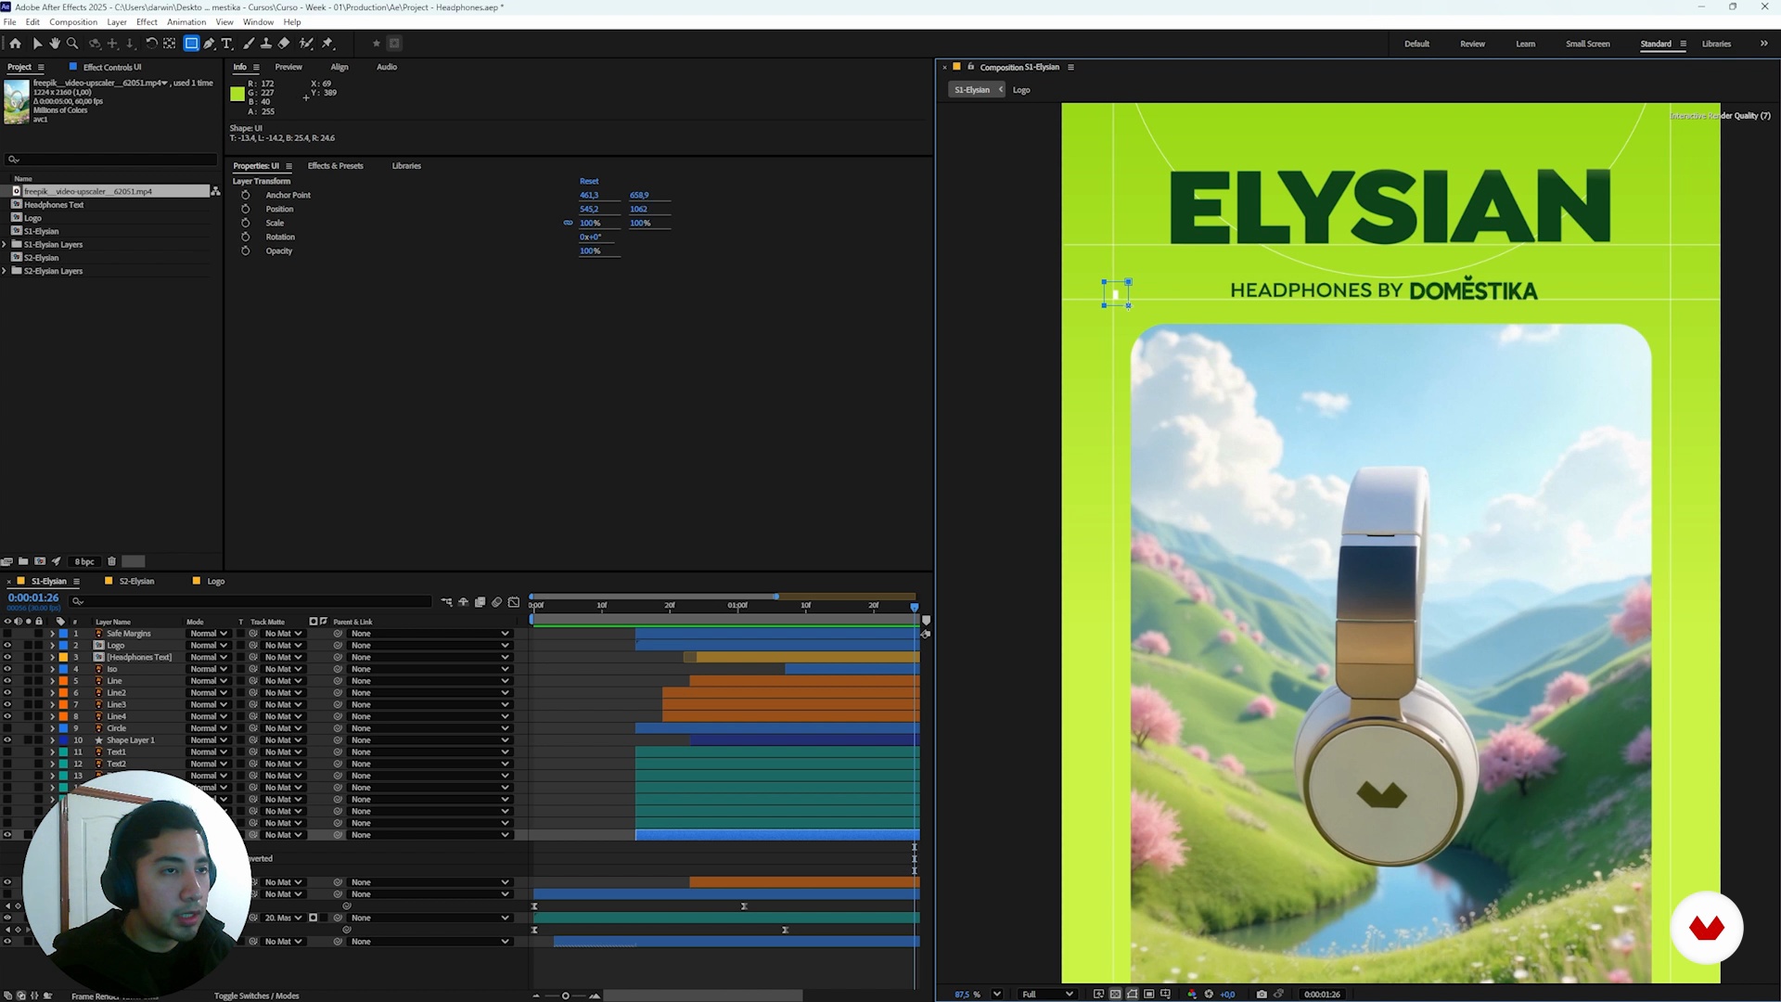Click the Opacity 100% value

coord(590,250)
